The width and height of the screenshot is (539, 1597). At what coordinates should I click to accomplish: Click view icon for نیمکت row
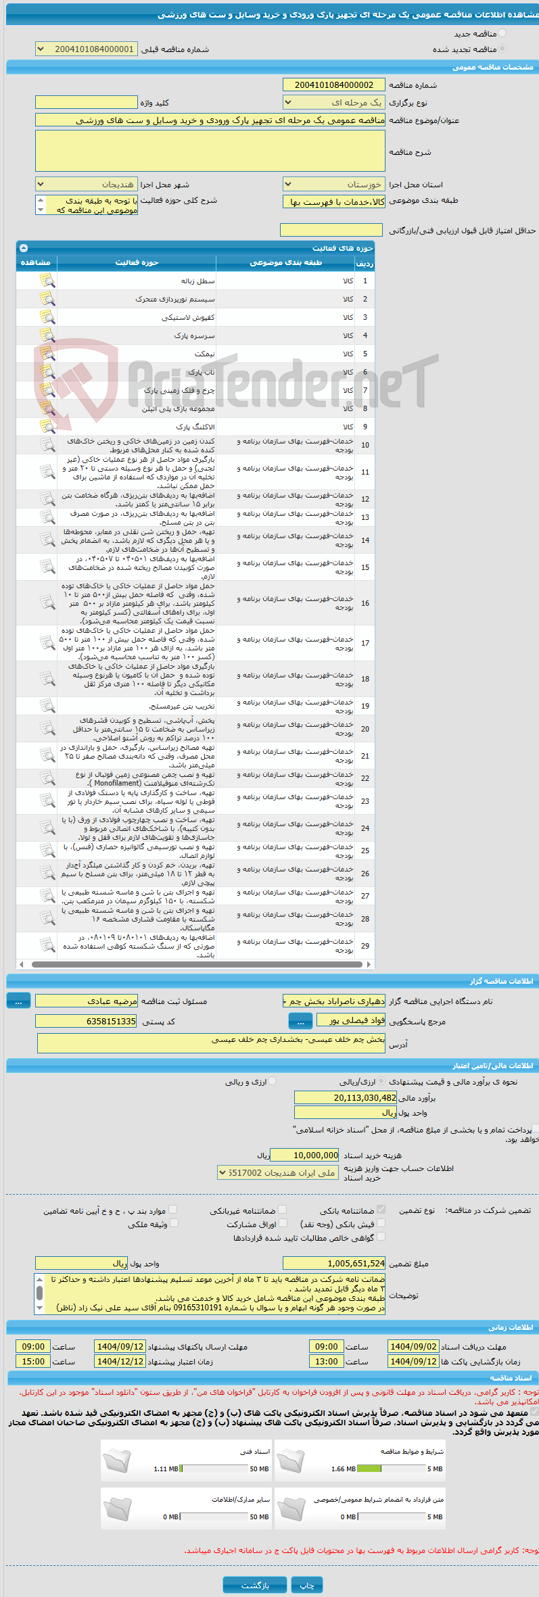(47, 354)
